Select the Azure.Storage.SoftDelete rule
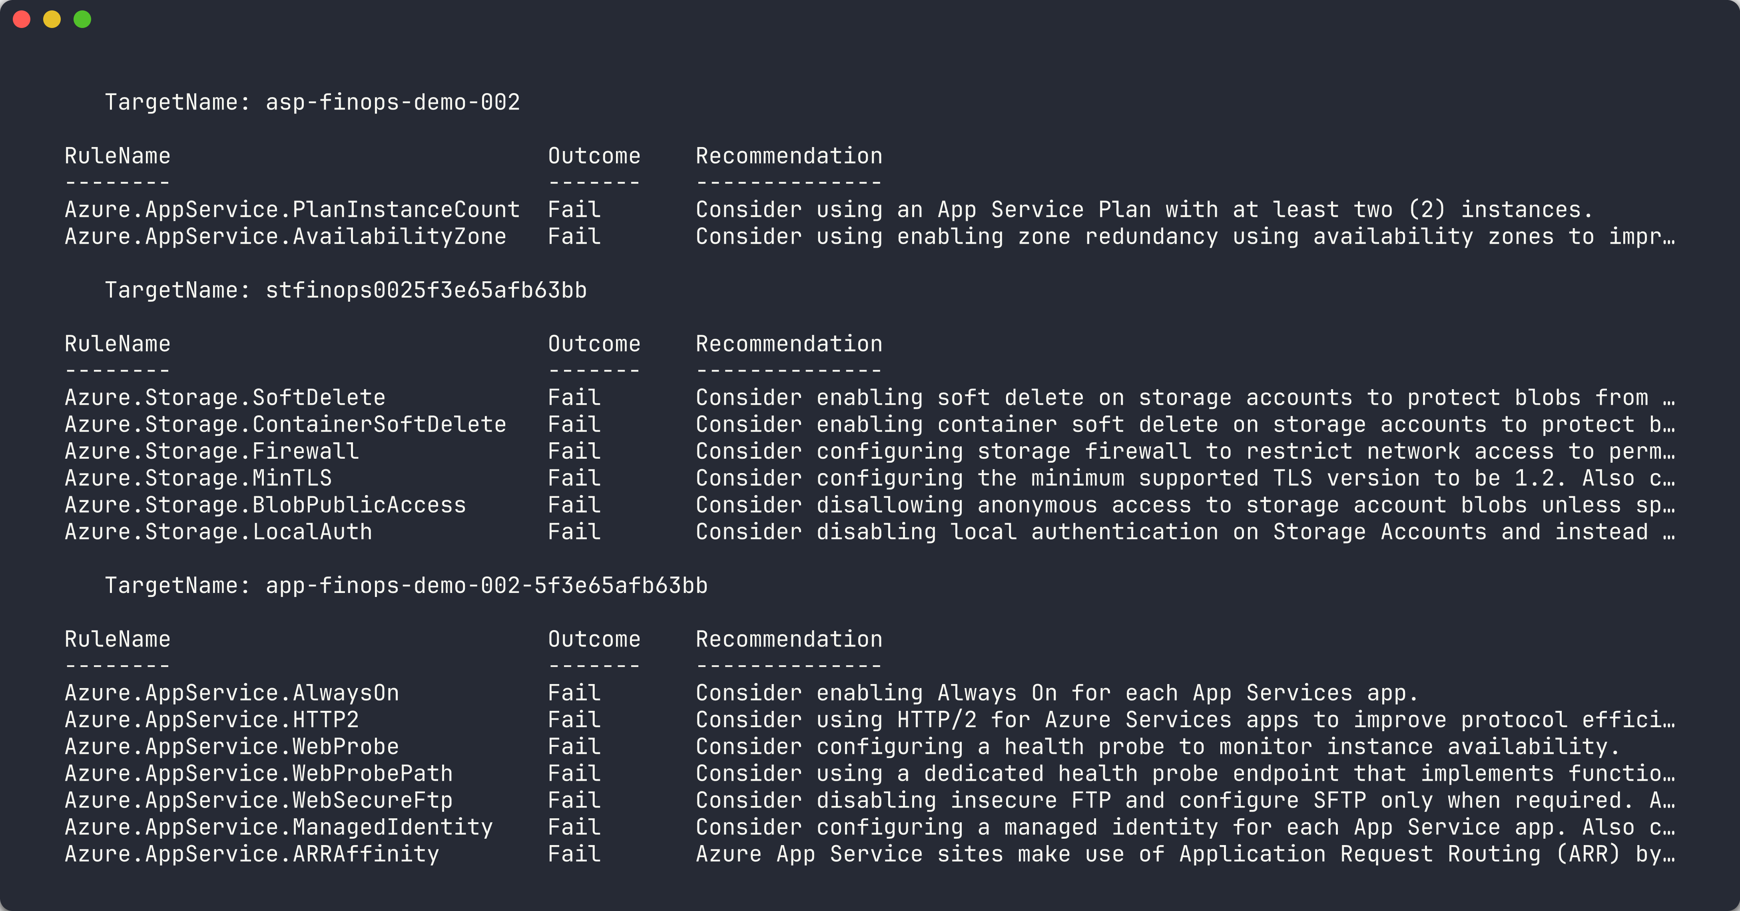This screenshot has height=911, width=1740. (x=225, y=397)
